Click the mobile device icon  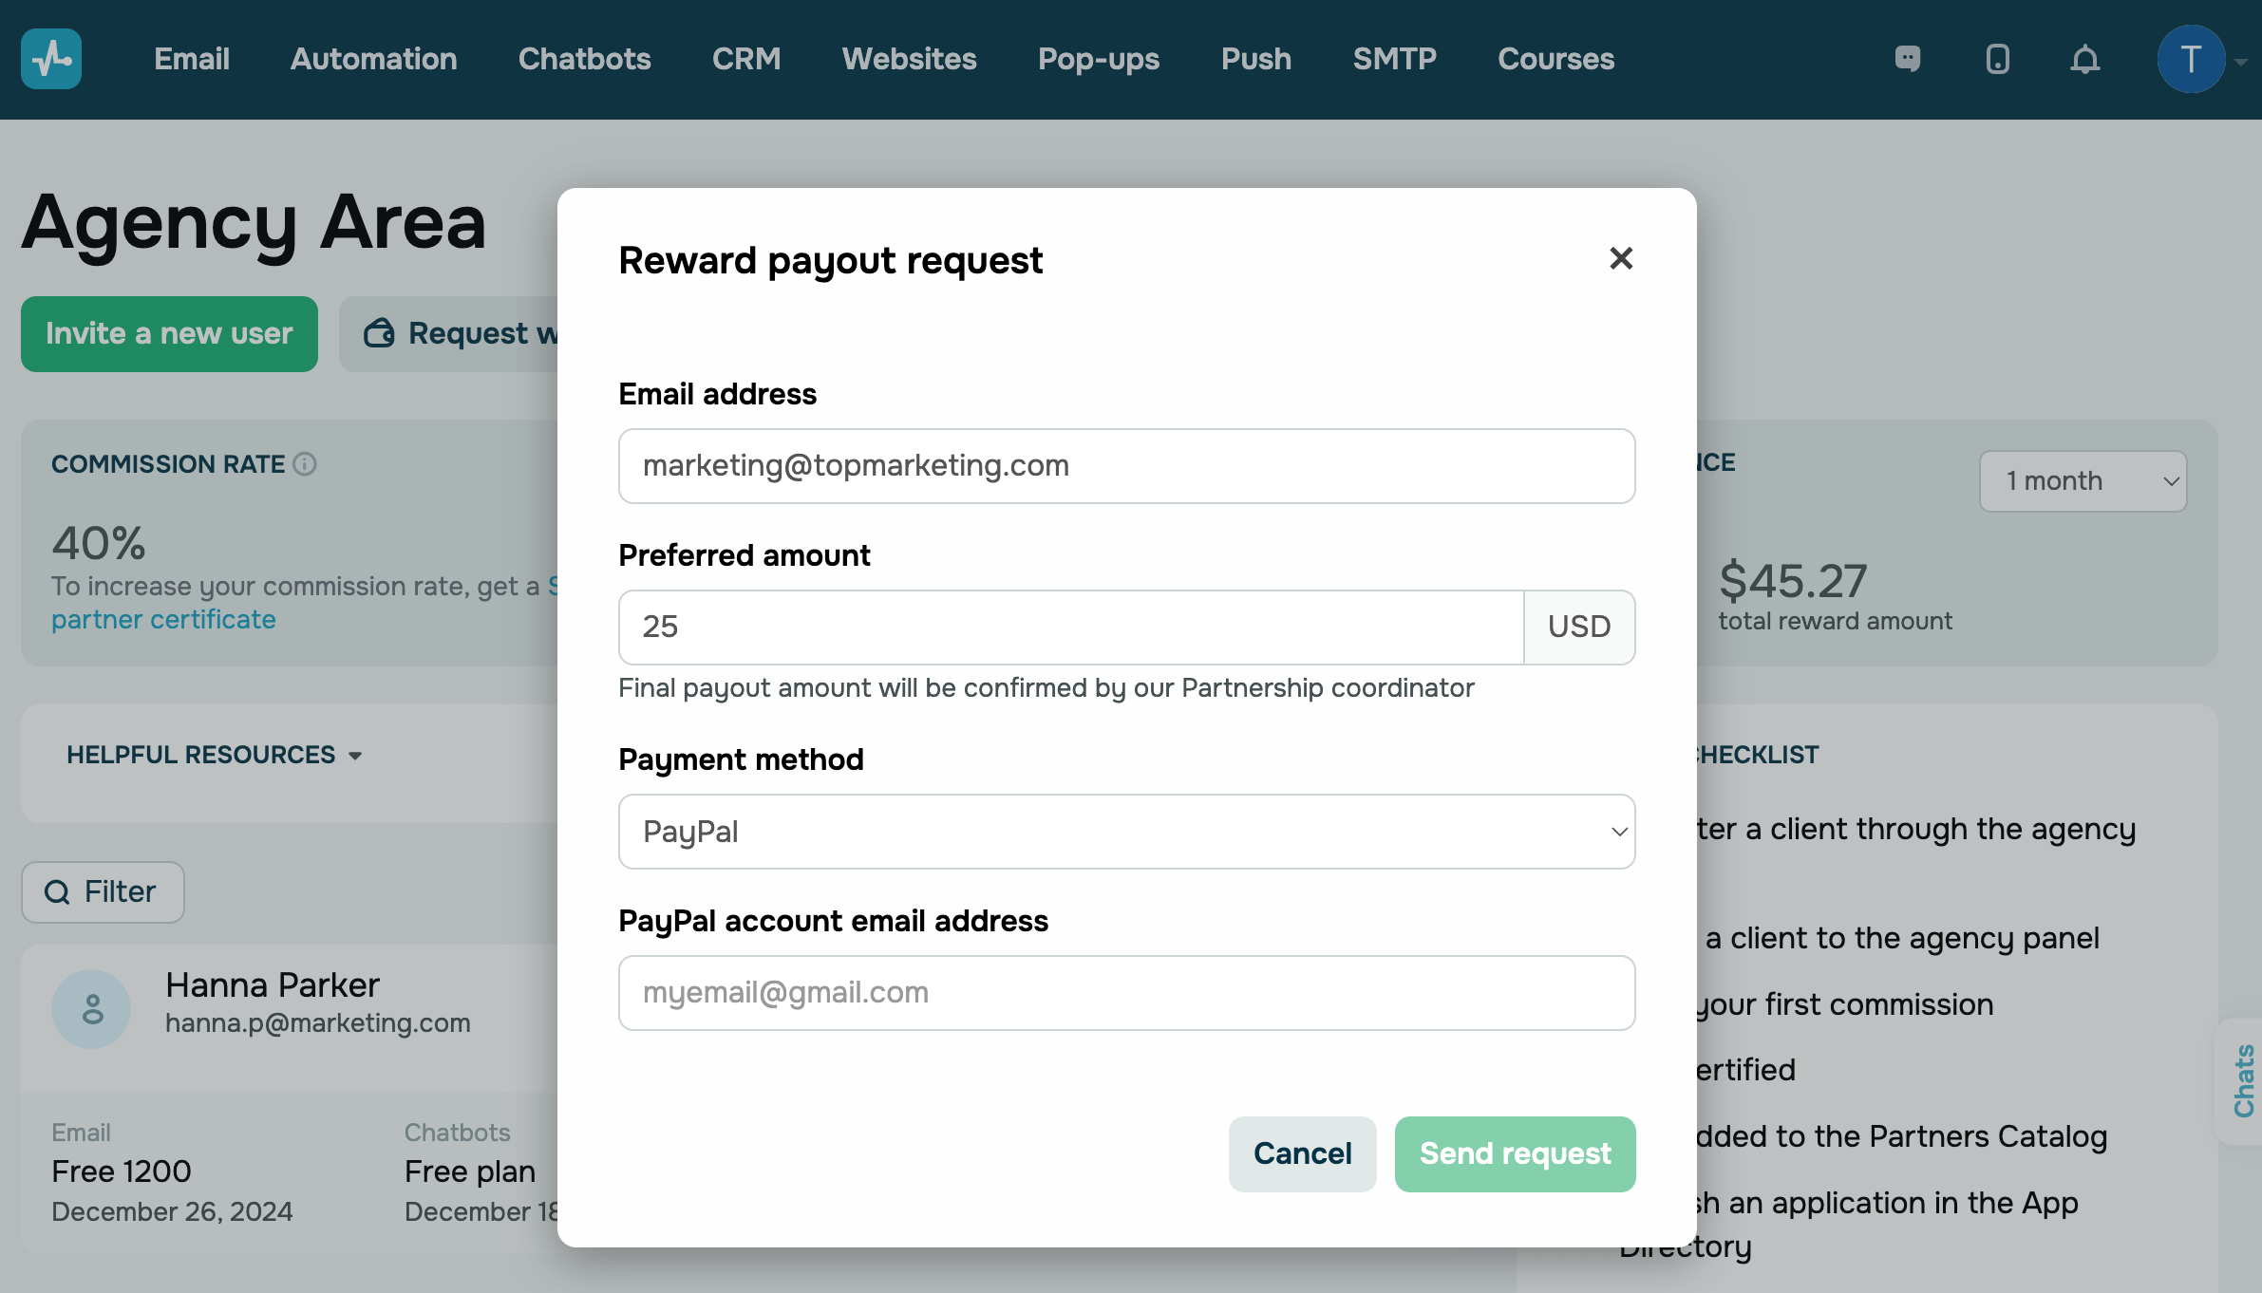click(1997, 59)
